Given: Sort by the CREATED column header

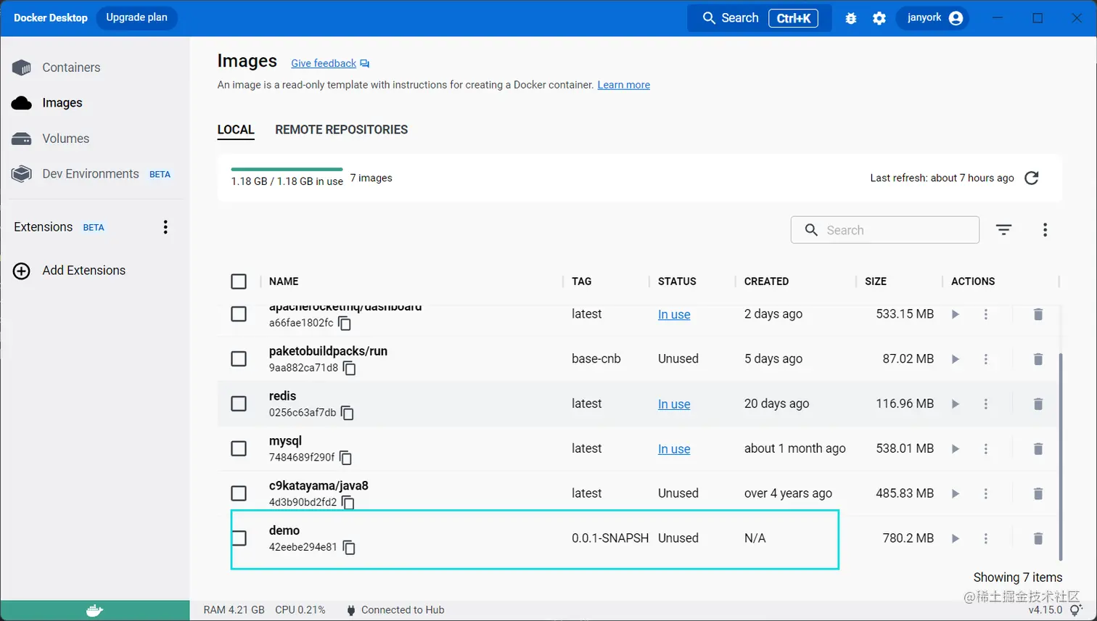Looking at the screenshot, I should [x=766, y=281].
